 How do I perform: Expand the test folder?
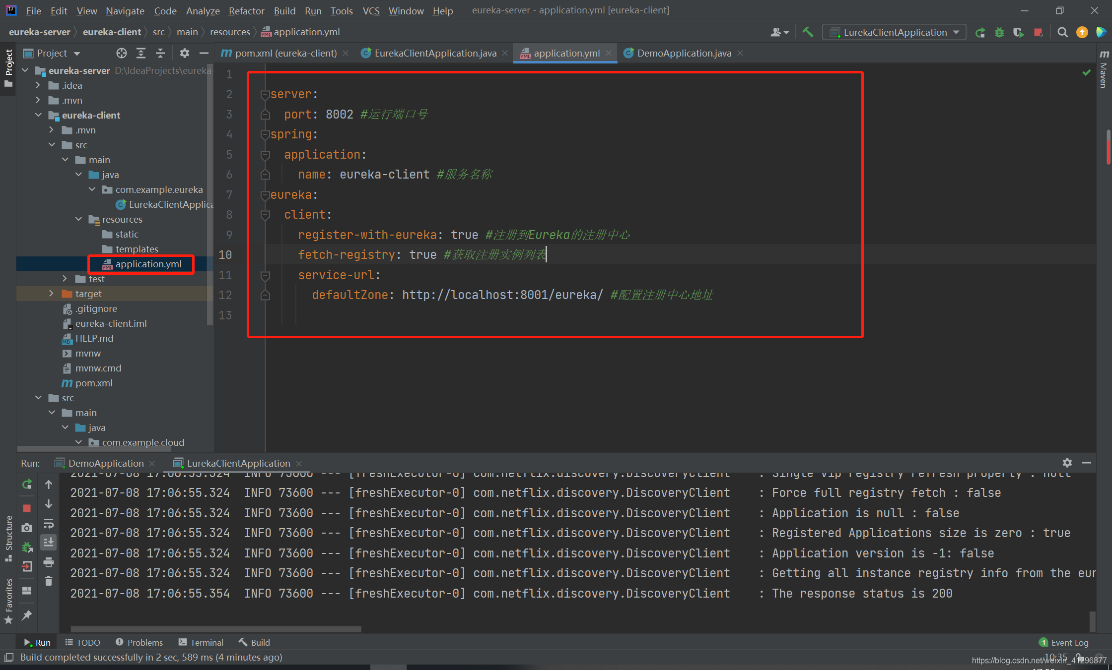(x=65, y=279)
